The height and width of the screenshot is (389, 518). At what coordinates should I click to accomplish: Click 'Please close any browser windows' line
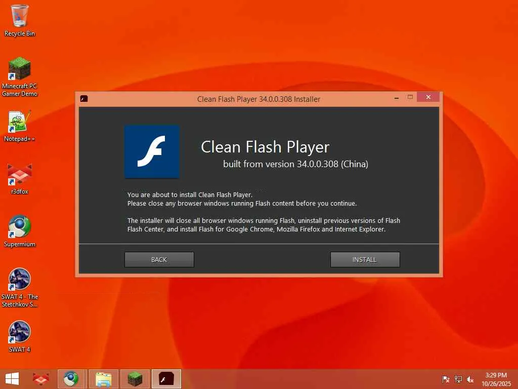(242, 204)
